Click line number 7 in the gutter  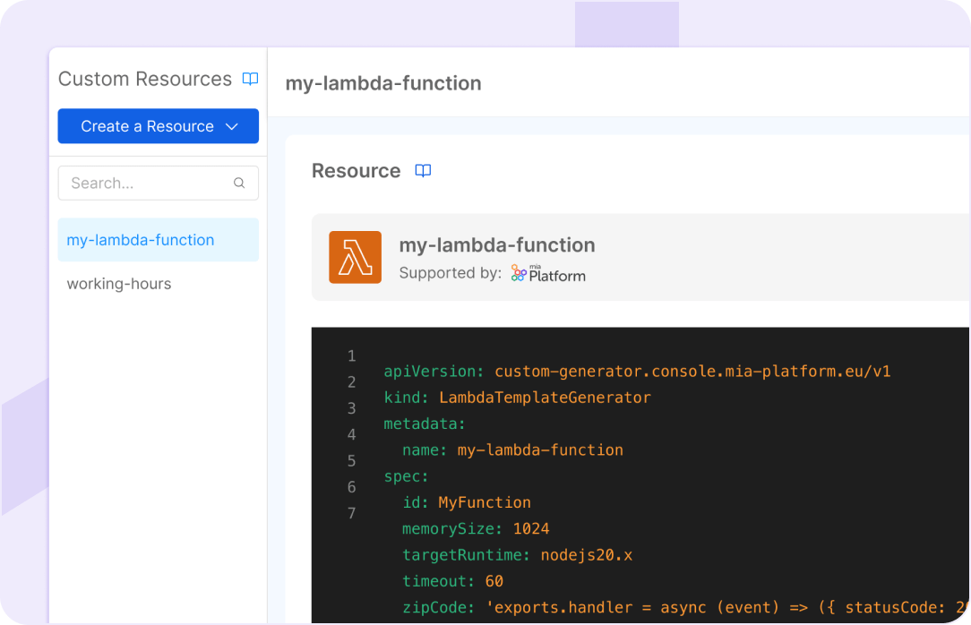(x=352, y=513)
